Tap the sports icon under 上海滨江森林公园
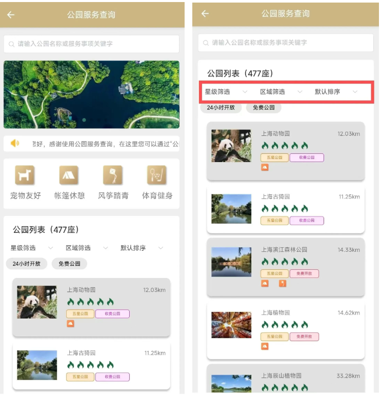This screenshot has height=397, width=381. (x=282, y=283)
